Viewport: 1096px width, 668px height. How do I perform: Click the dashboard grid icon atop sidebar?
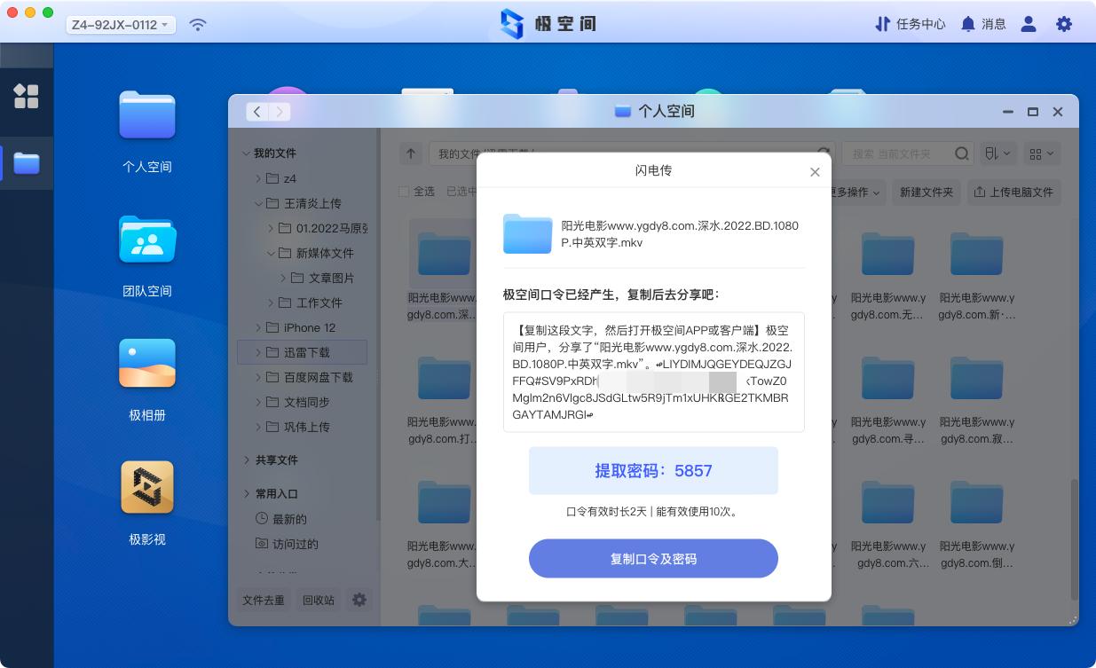point(28,98)
